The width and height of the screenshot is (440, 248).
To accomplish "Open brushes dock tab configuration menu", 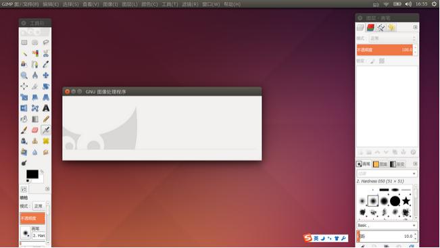I will pos(415,164).
